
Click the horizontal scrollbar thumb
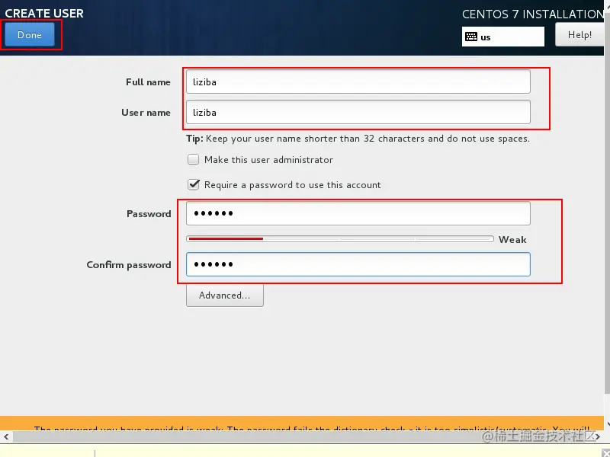tap(302, 436)
